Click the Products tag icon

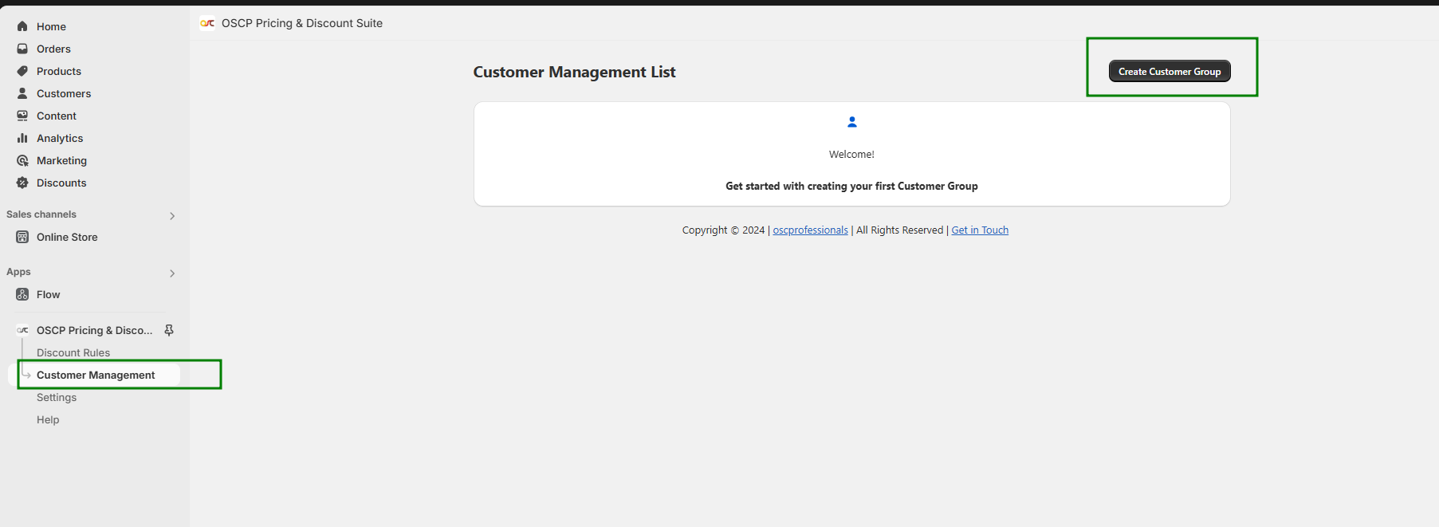(22, 71)
